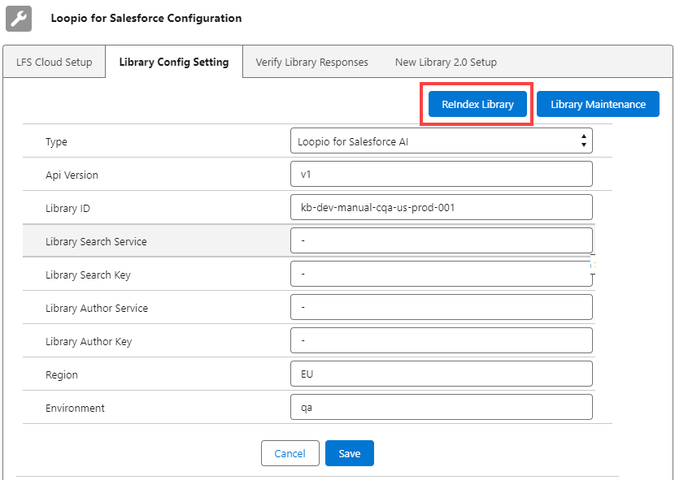Focus the Library Author Service field

[442, 307]
